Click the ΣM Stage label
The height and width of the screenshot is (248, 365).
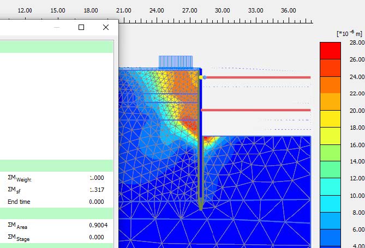19,238
